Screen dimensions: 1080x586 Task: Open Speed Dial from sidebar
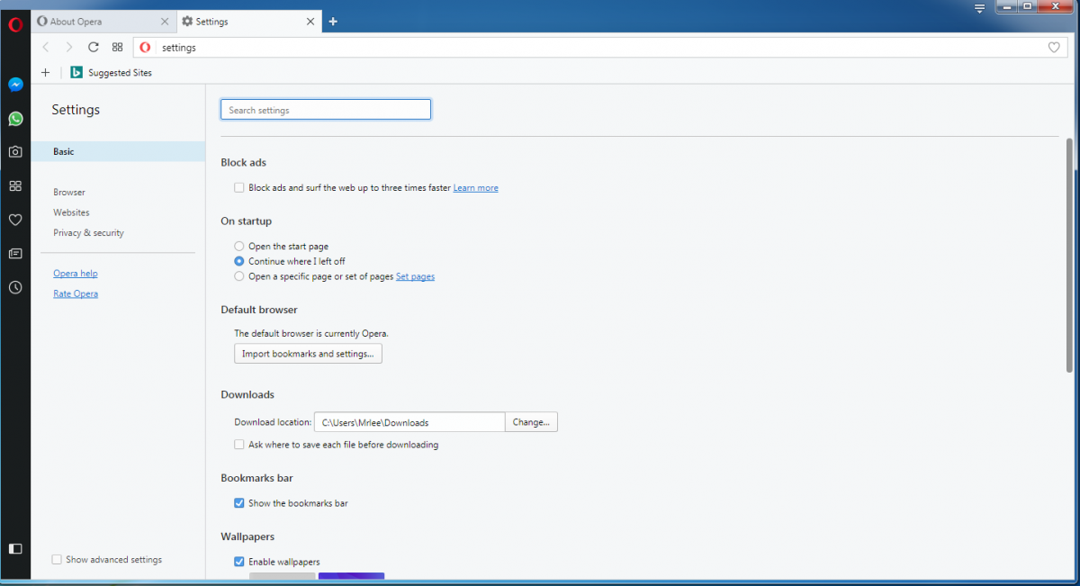tap(15, 186)
